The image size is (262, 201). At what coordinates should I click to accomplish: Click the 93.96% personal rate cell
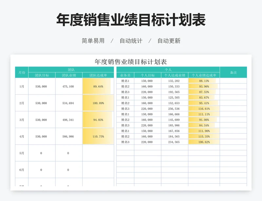[204, 86]
